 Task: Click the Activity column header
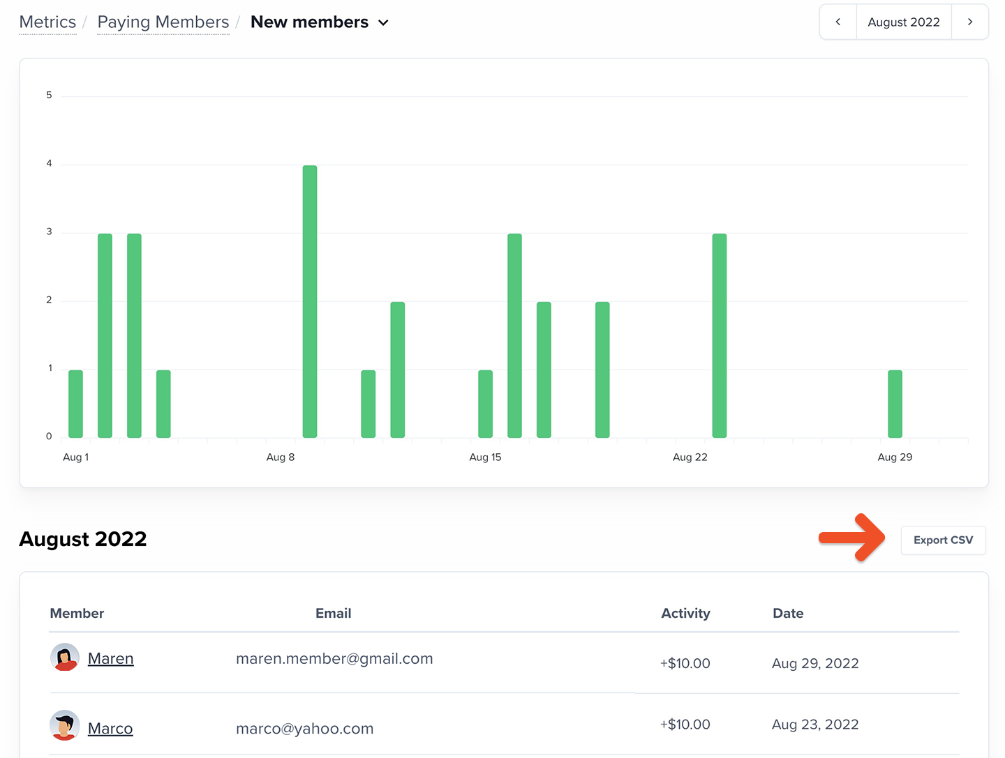[685, 614]
